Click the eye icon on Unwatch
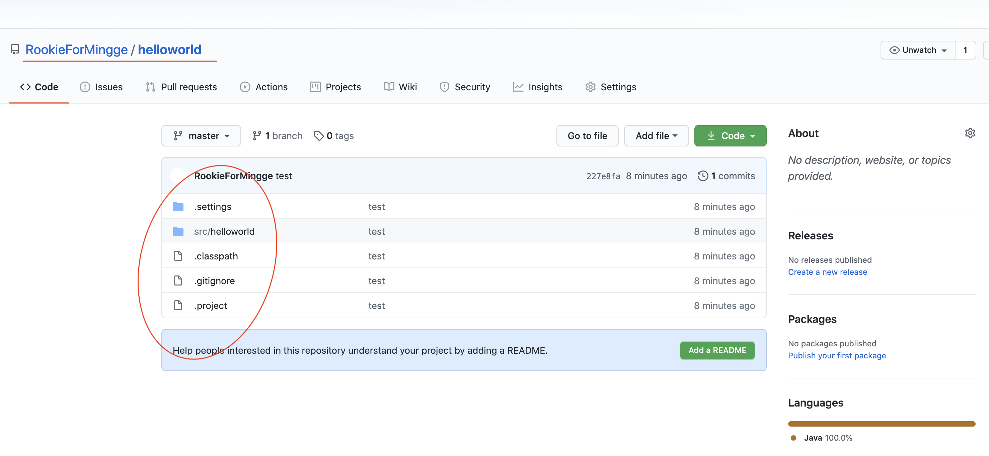 894,50
